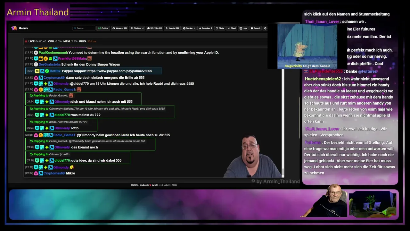410x231 pixels.
Task: Click the blue hammer badge on Cryptomas69's 22:22 message
Action: pos(41,78)
